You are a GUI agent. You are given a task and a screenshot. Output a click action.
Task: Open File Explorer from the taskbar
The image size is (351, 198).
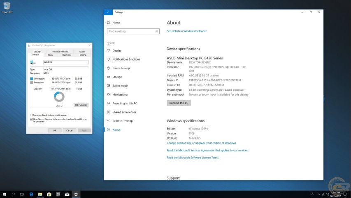tap(40, 194)
